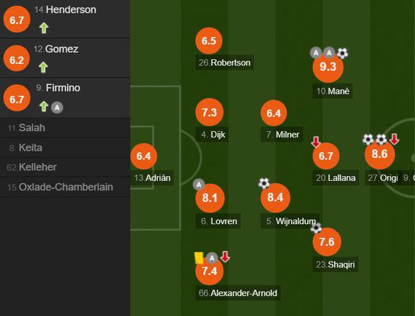Click Lovren's assist badge icon

(x=199, y=184)
